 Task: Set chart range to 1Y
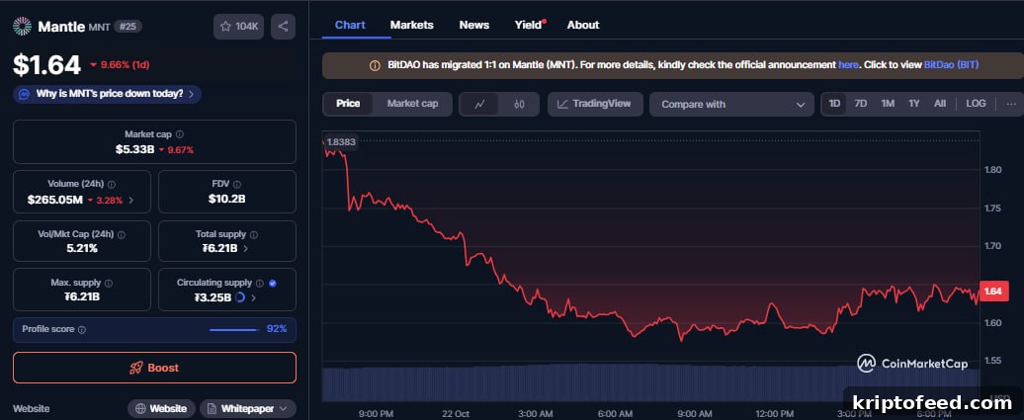(914, 104)
